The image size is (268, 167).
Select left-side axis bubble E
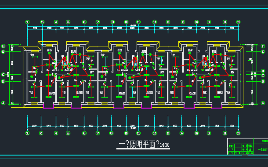pos(3,46)
